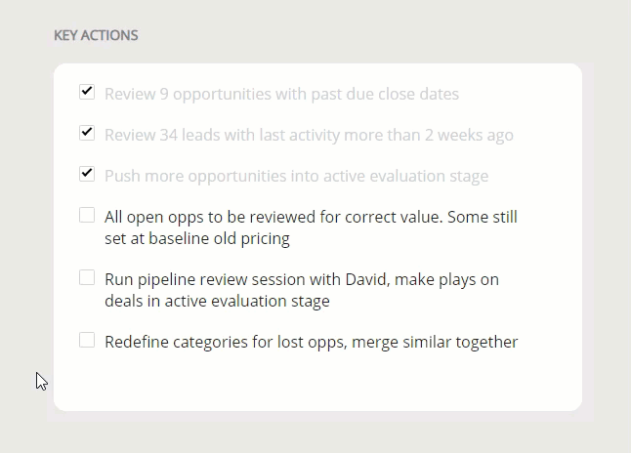Viewport: 631px width, 453px height.
Task: Click the KEY ACTIONS section heading
Action: [96, 35]
